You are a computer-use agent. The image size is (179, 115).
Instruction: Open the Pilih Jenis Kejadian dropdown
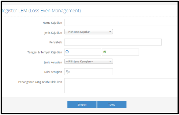(x=89, y=32)
